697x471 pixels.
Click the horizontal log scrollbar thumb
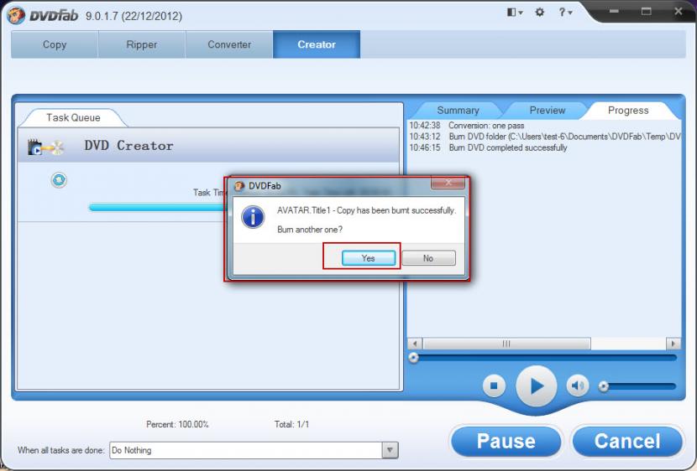(x=506, y=344)
